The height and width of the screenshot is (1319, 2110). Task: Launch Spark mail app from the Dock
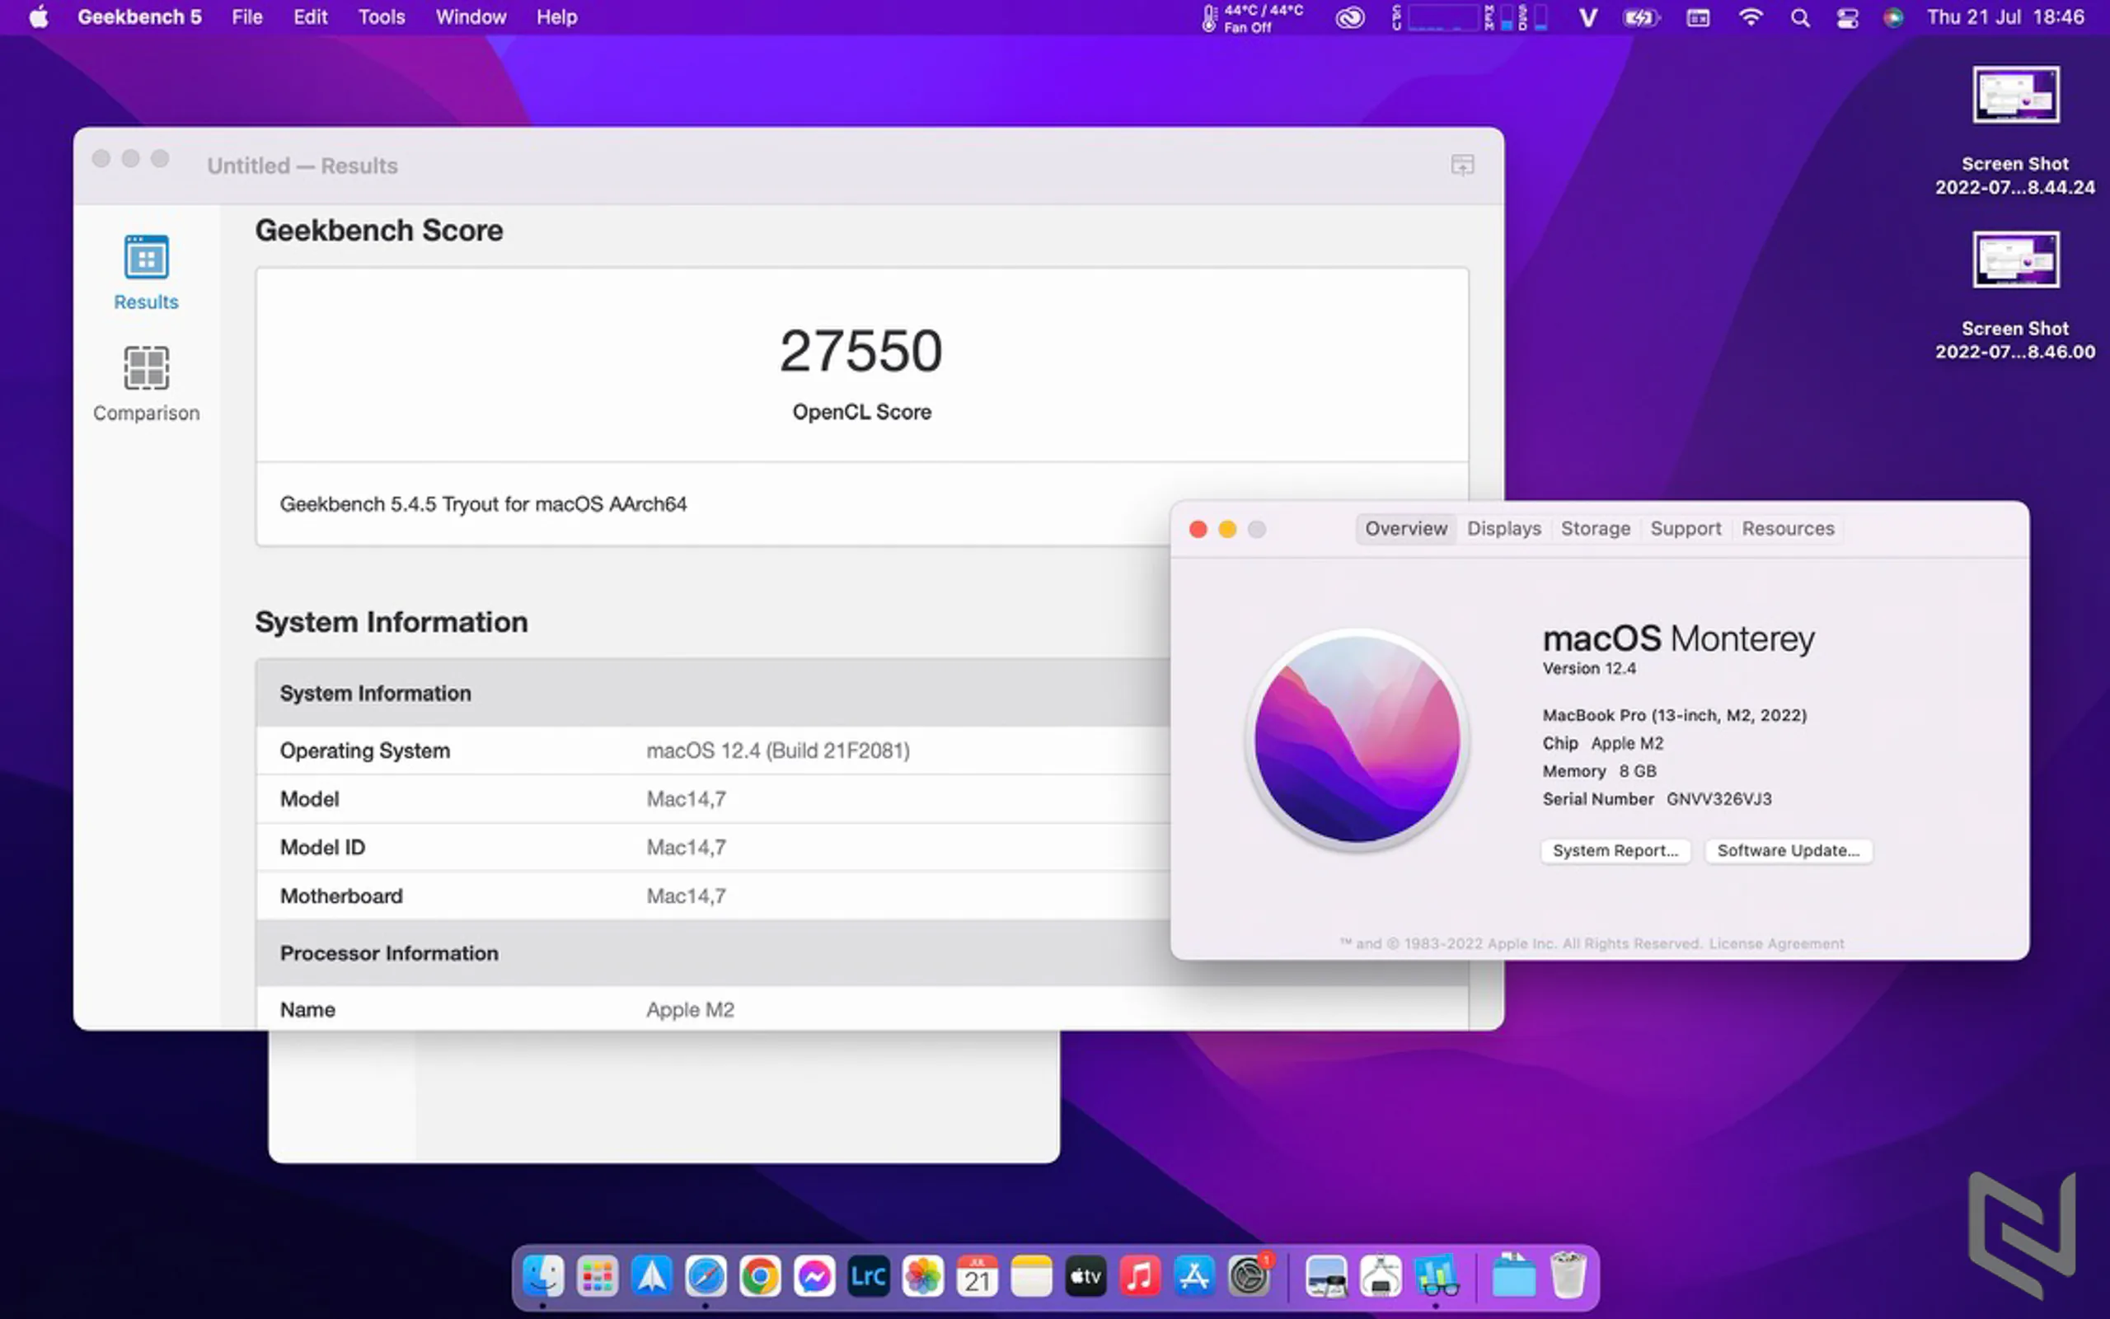click(x=652, y=1277)
